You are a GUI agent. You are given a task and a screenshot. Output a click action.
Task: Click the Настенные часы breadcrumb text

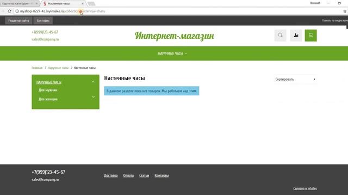tap(85, 68)
